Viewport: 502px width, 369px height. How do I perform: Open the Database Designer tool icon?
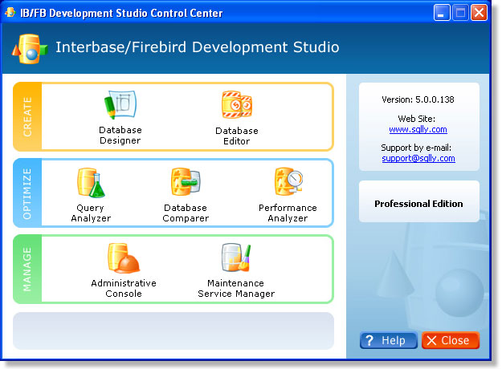point(120,104)
